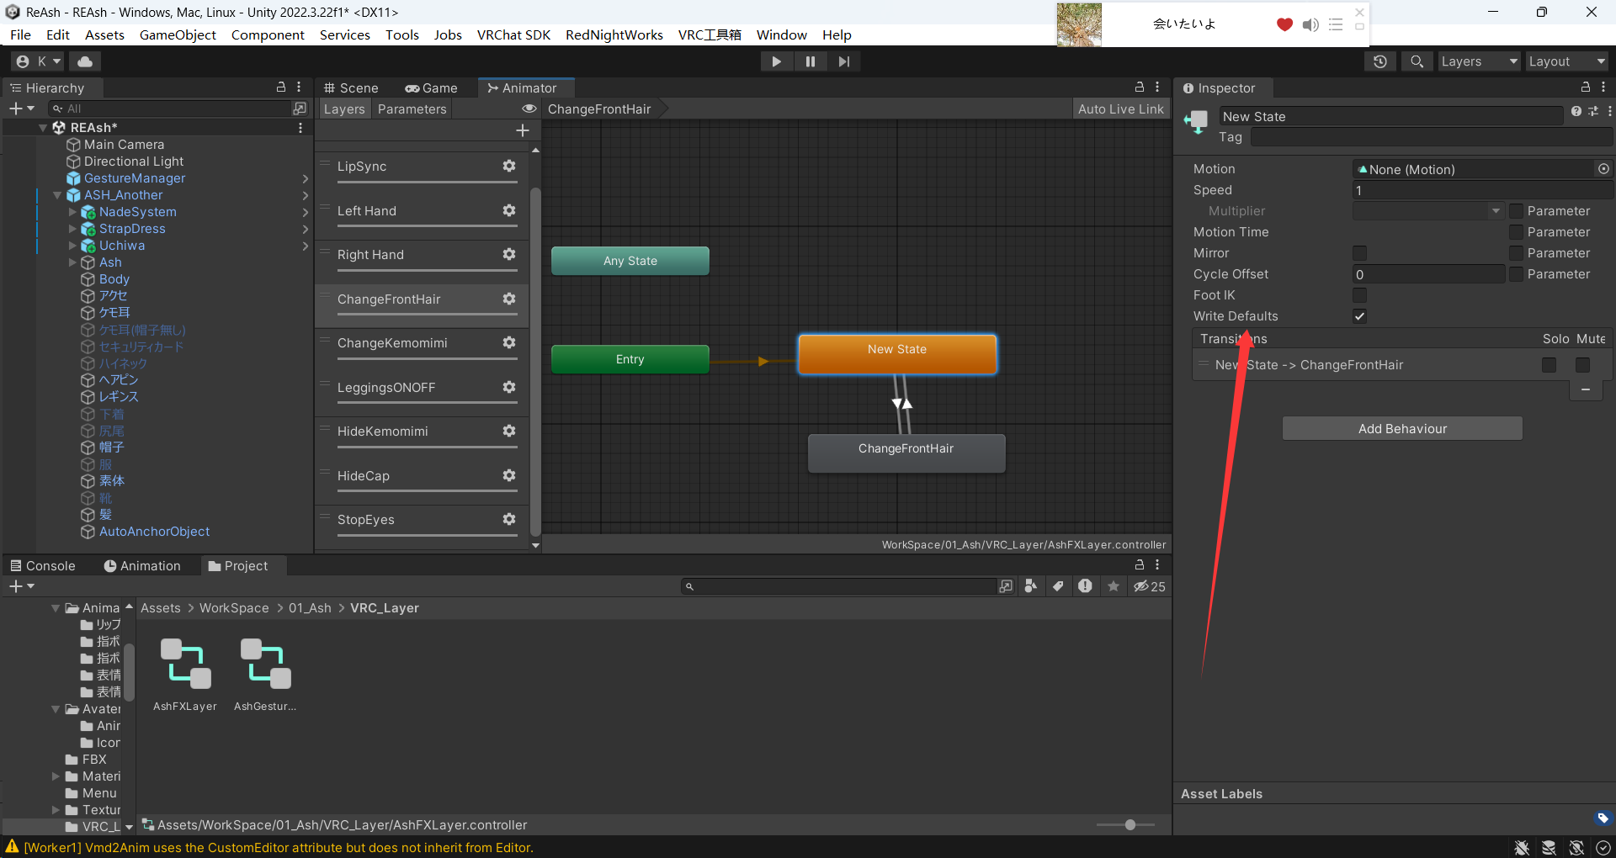Open Undo History icon in toolbar
This screenshot has width=1616, height=858.
[x=1380, y=61]
